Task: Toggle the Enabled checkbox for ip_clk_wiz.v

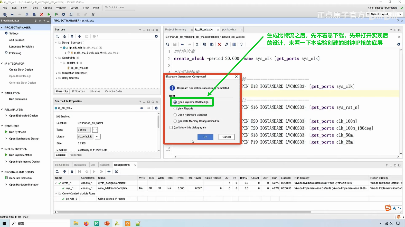Action: (x=58, y=116)
